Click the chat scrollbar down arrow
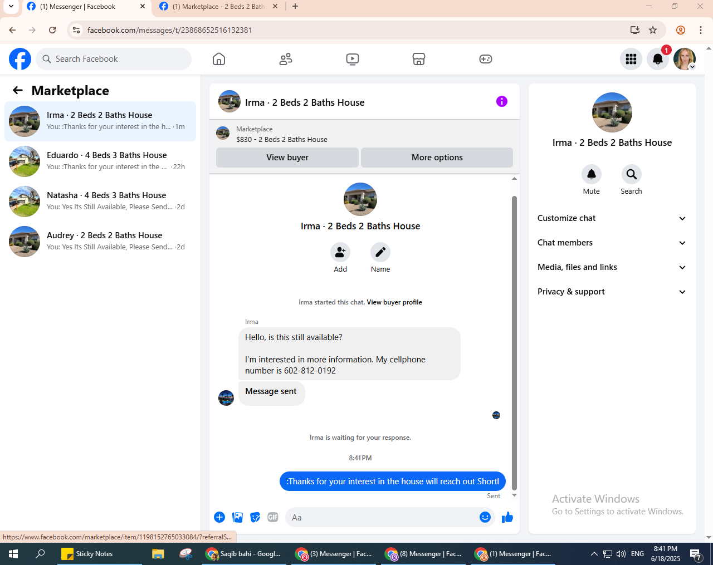Viewport: 713px width, 565px height. (x=514, y=495)
